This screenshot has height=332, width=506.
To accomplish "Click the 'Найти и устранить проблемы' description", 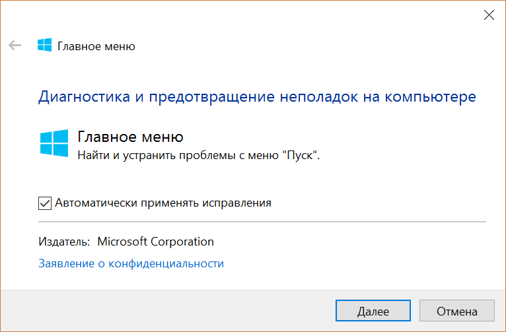I will 157,155.
